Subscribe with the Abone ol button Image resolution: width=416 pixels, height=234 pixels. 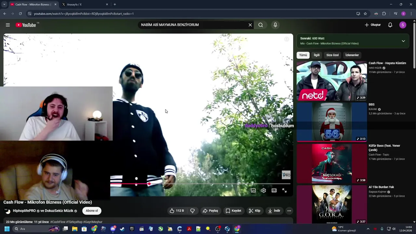(92, 211)
